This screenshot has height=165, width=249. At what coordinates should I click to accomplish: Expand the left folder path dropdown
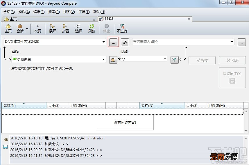(103, 42)
